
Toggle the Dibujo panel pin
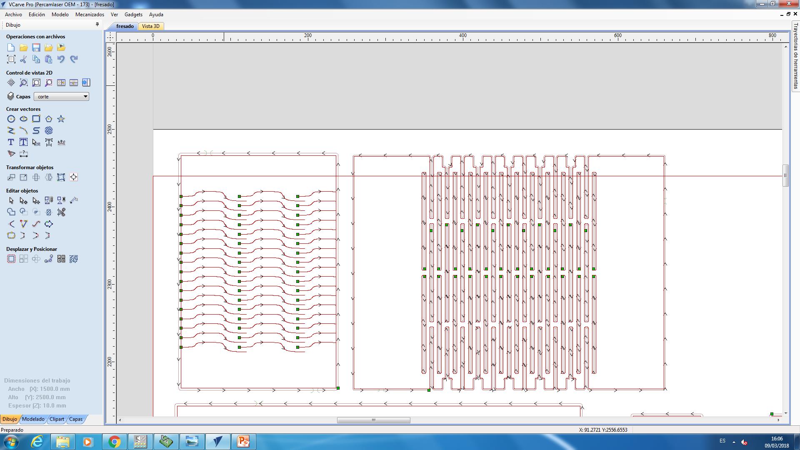[x=97, y=25]
